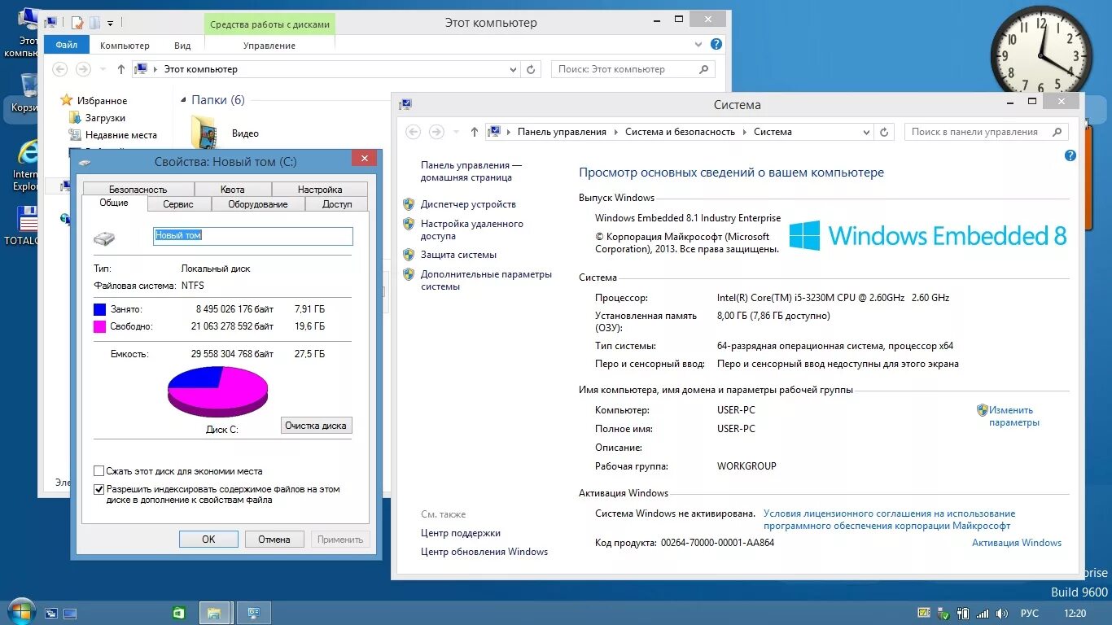Open the Система window address bar dropdown
Screen dimensions: 1112x625
[x=866, y=132]
